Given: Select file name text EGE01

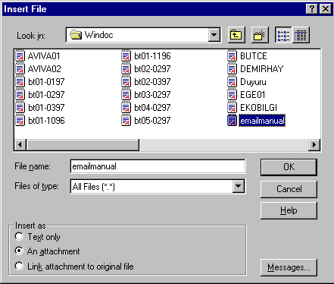Looking at the screenshot, I should tap(253, 95).
